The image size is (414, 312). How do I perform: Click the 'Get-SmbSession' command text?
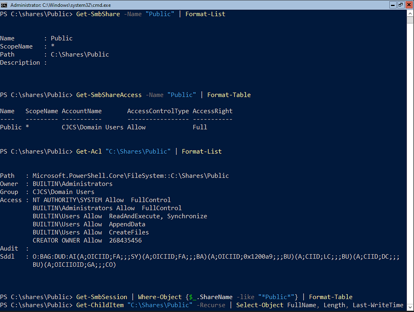(x=101, y=297)
